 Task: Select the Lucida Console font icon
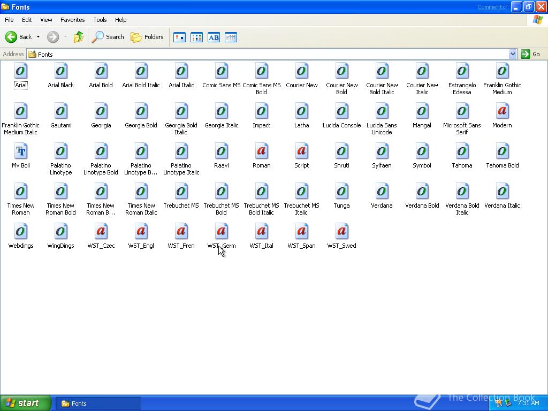(341, 111)
